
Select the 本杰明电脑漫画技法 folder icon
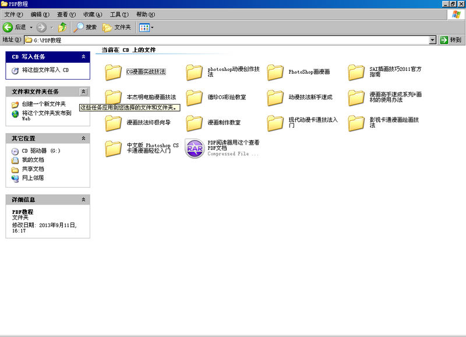113,98
